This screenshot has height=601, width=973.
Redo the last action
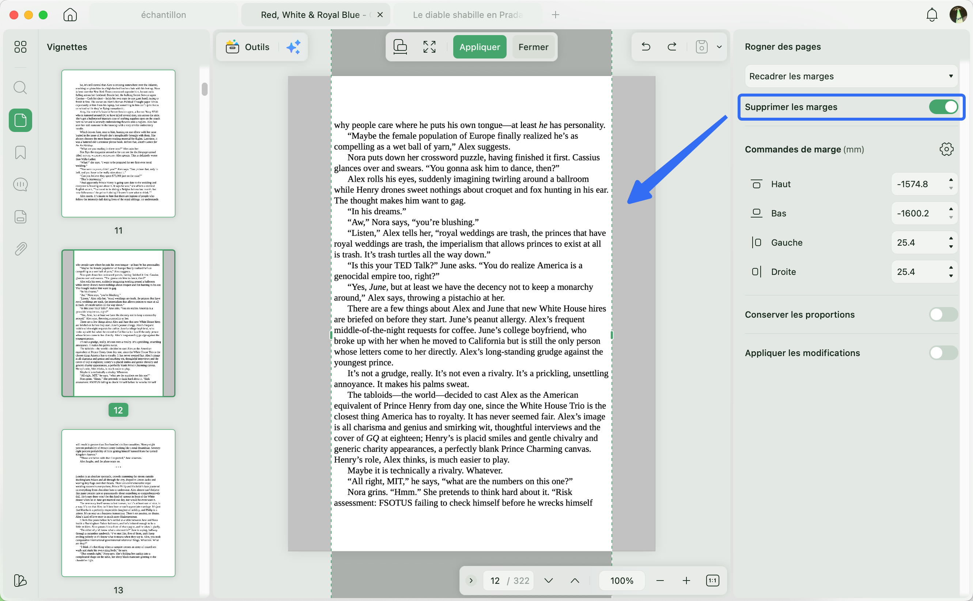point(672,47)
